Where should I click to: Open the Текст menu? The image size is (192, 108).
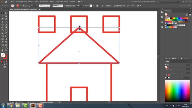pos(37,2)
